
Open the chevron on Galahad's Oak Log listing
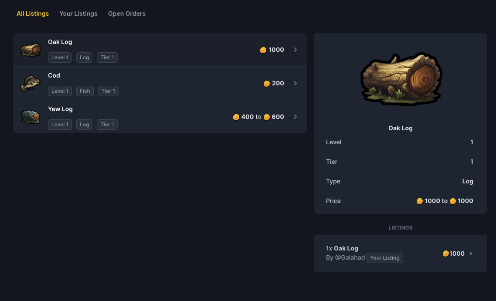[x=471, y=254]
